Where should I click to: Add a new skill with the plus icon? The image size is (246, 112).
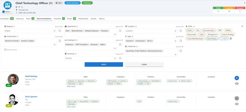pos(231,39)
